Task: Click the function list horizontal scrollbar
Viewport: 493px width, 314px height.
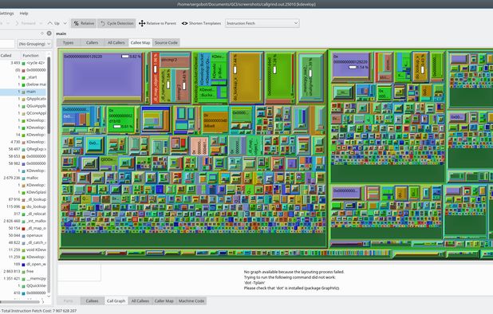Action: 19,302
